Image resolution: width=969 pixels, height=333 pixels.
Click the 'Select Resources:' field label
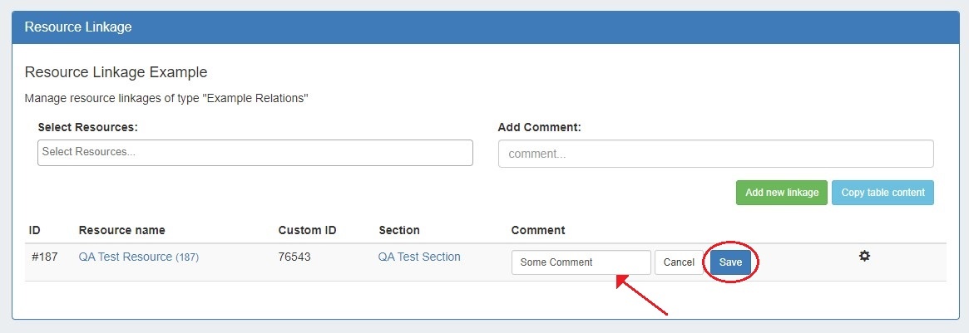point(87,127)
